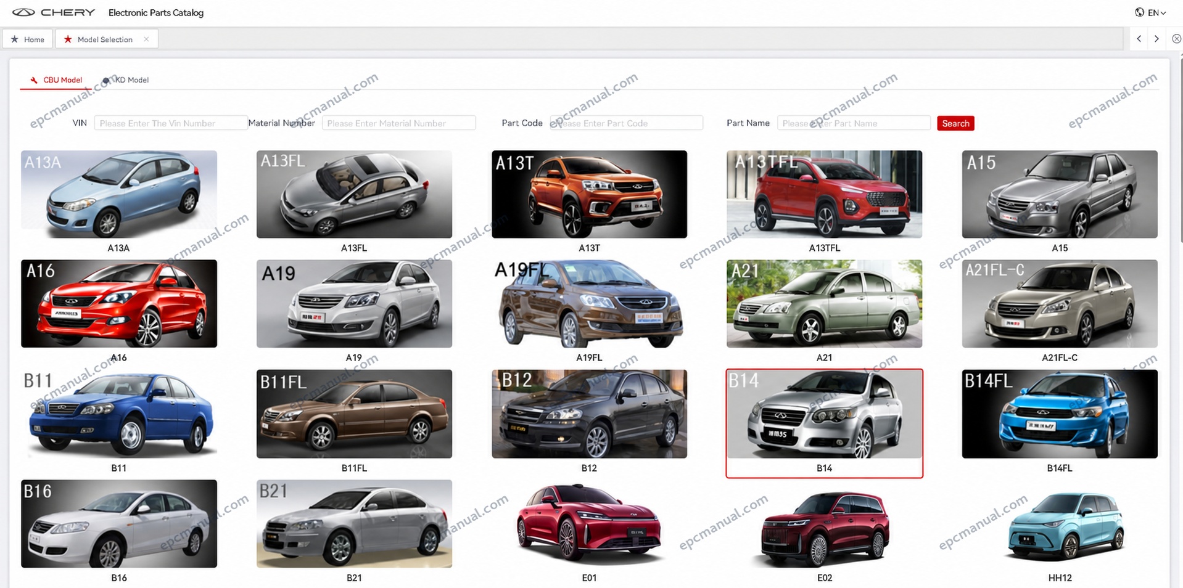This screenshot has width=1183, height=588.
Task: Select the A13T orange SUV thumbnail
Action: pyautogui.click(x=589, y=194)
